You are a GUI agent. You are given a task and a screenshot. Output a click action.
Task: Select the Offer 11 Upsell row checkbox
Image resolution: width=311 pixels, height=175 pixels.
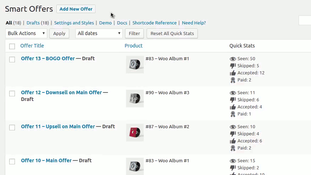(12, 128)
